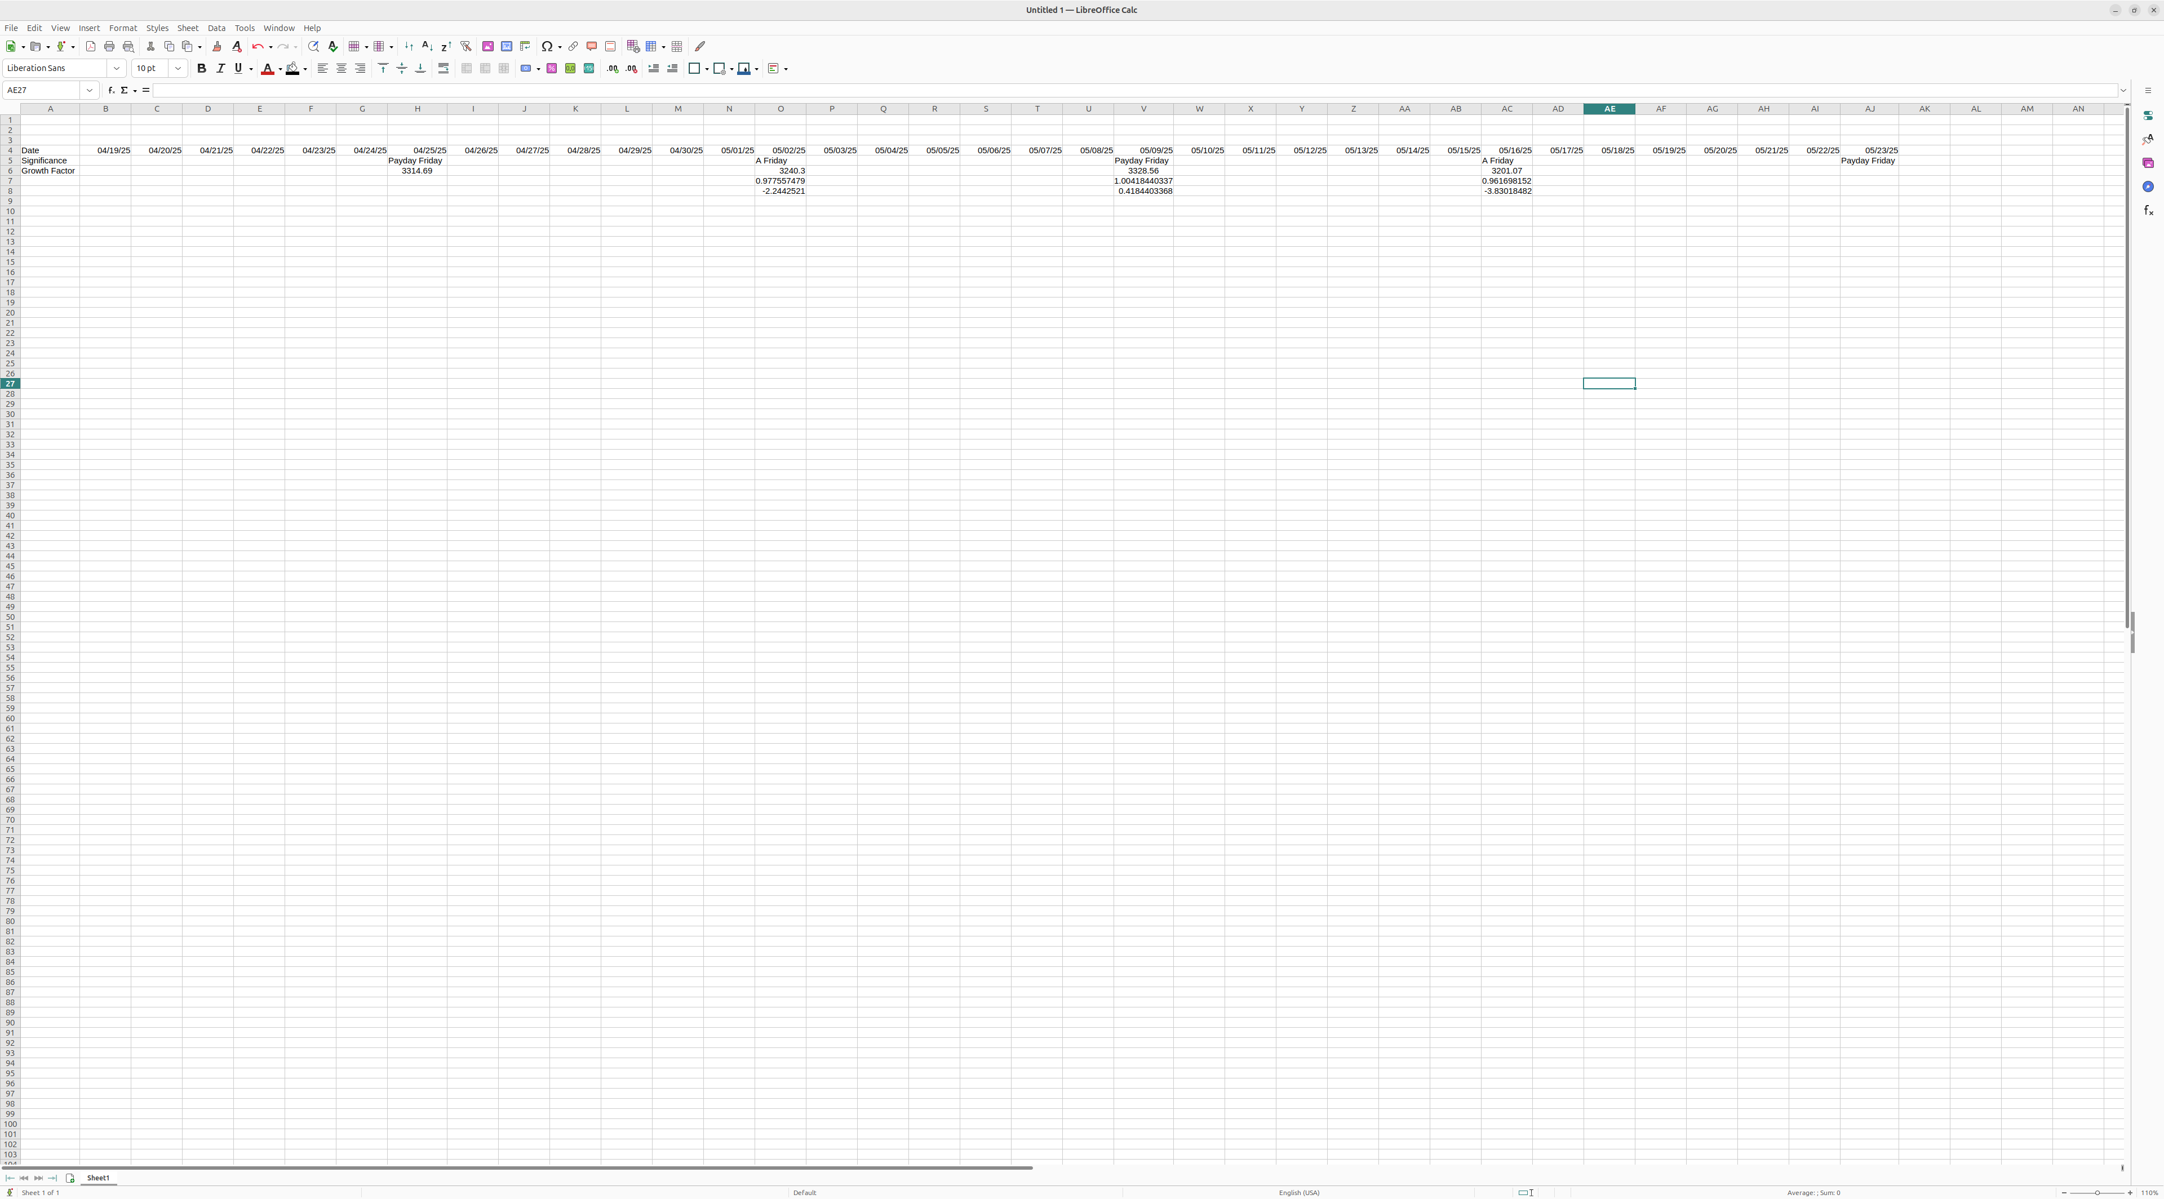Open the sidebar Navigator compass icon

[2148, 187]
